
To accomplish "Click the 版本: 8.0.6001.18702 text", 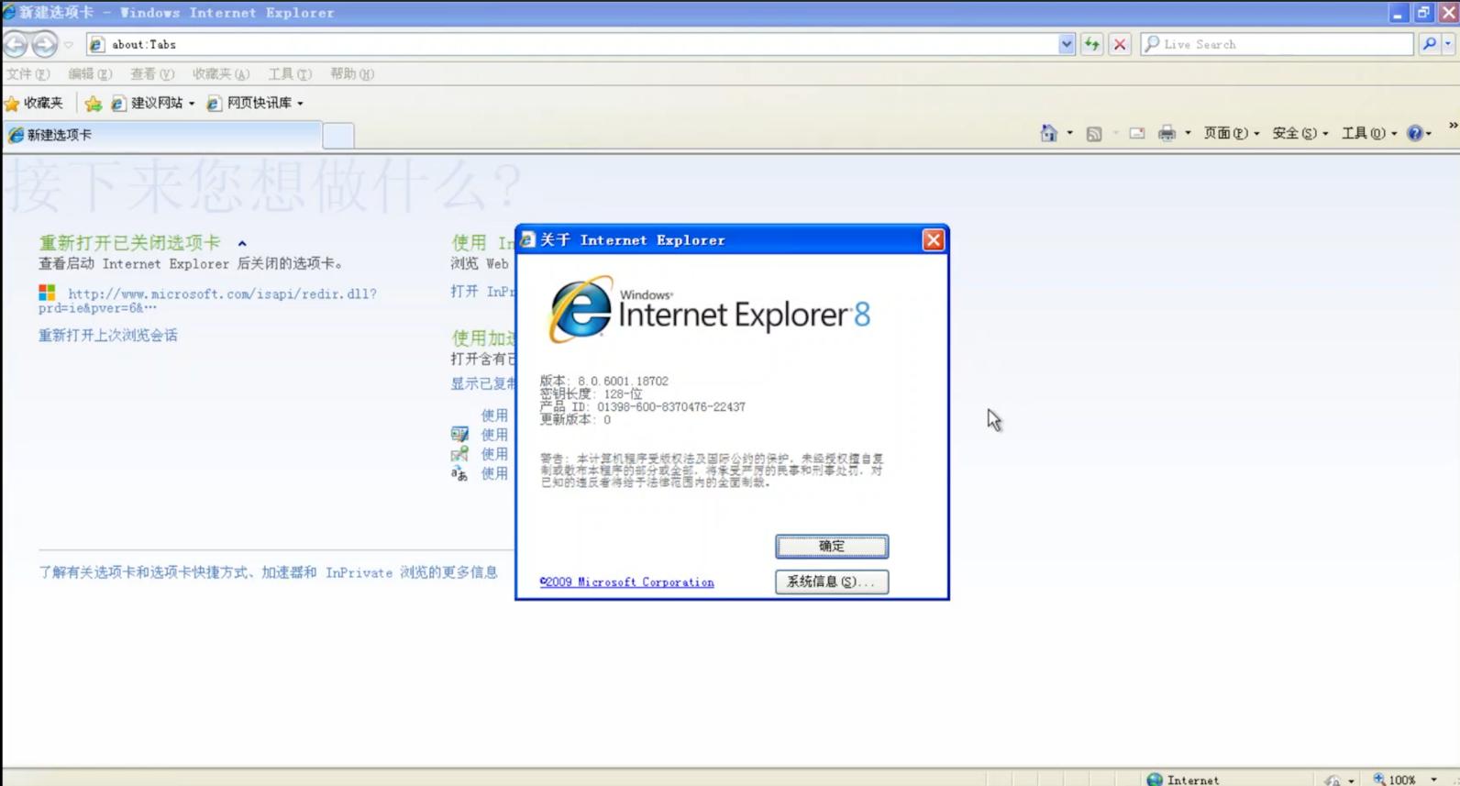I will pos(604,381).
